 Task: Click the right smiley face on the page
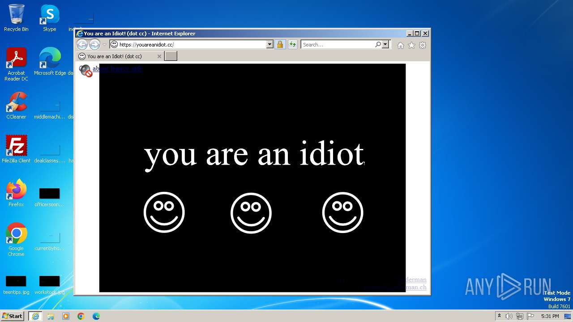click(x=342, y=212)
